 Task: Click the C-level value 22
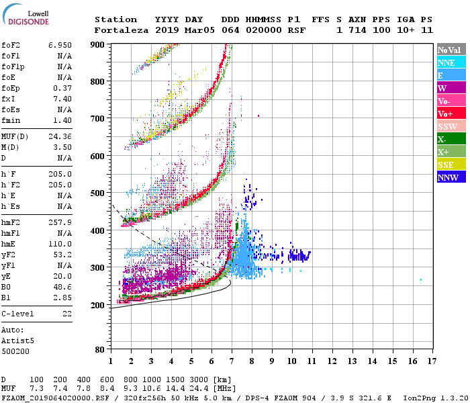pos(67,314)
